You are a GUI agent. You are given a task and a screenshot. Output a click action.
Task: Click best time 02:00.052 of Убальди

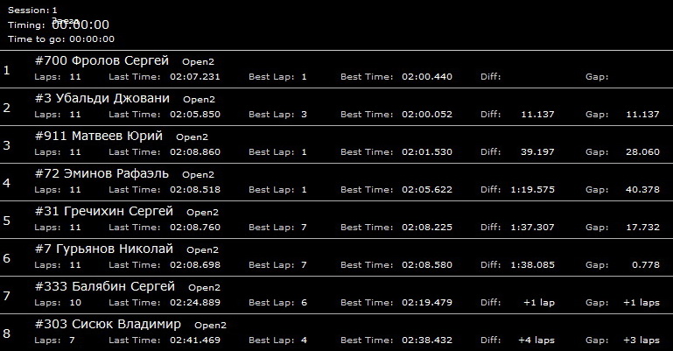point(427,115)
